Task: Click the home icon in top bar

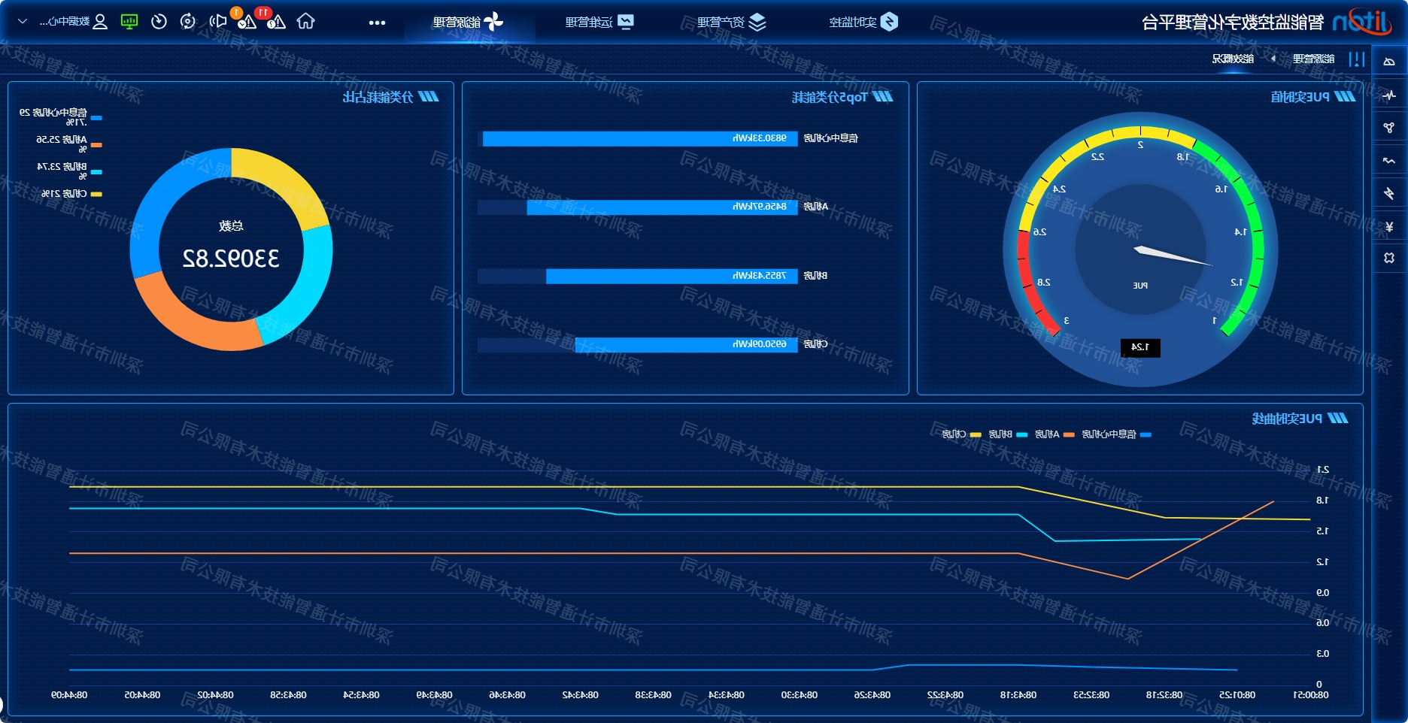Action: pos(305,22)
